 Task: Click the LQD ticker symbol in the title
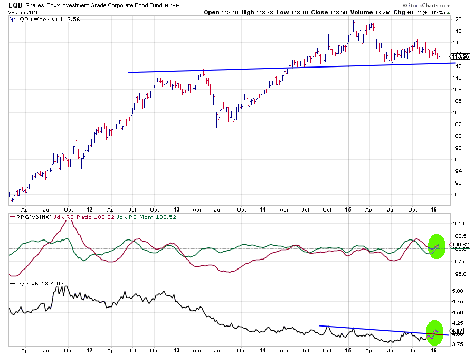click(x=15, y=5)
